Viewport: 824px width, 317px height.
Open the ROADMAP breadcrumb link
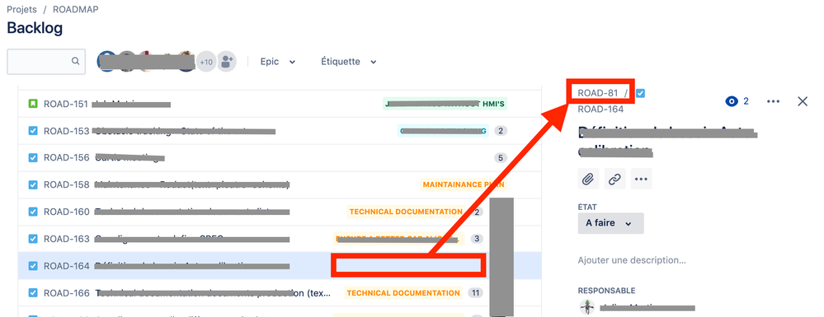click(76, 9)
